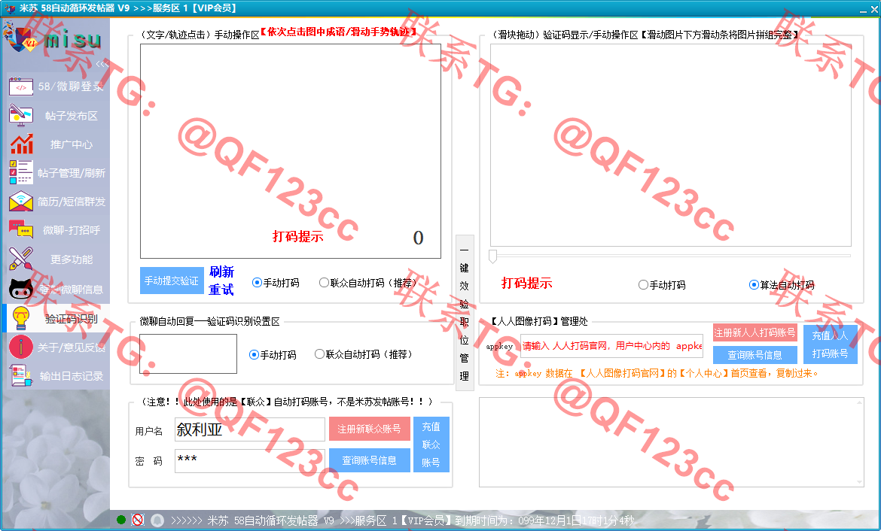Click the 密码 password field
The width and height of the screenshot is (881, 531).
pyautogui.click(x=249, y=461)
